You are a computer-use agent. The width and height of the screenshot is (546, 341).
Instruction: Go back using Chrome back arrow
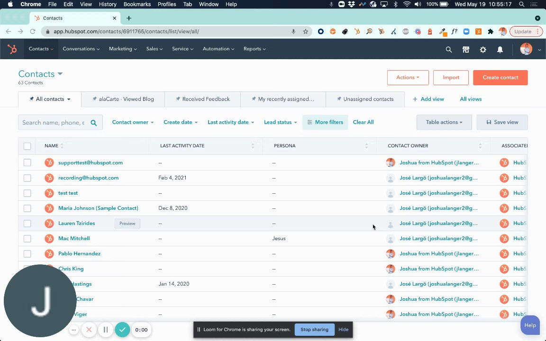click(x=9, y=31)
